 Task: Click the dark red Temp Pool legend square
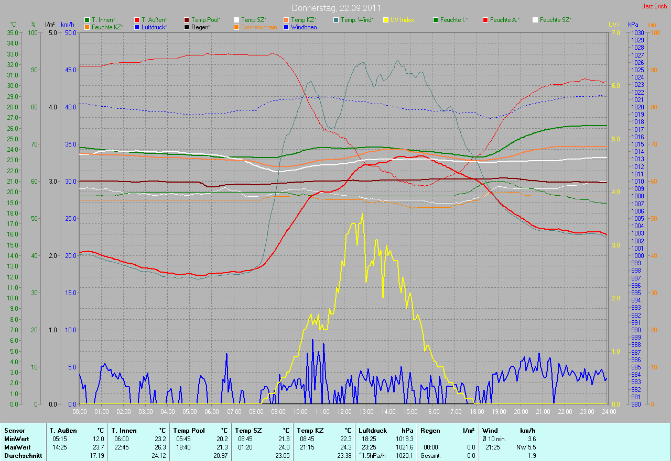(187, 20)
